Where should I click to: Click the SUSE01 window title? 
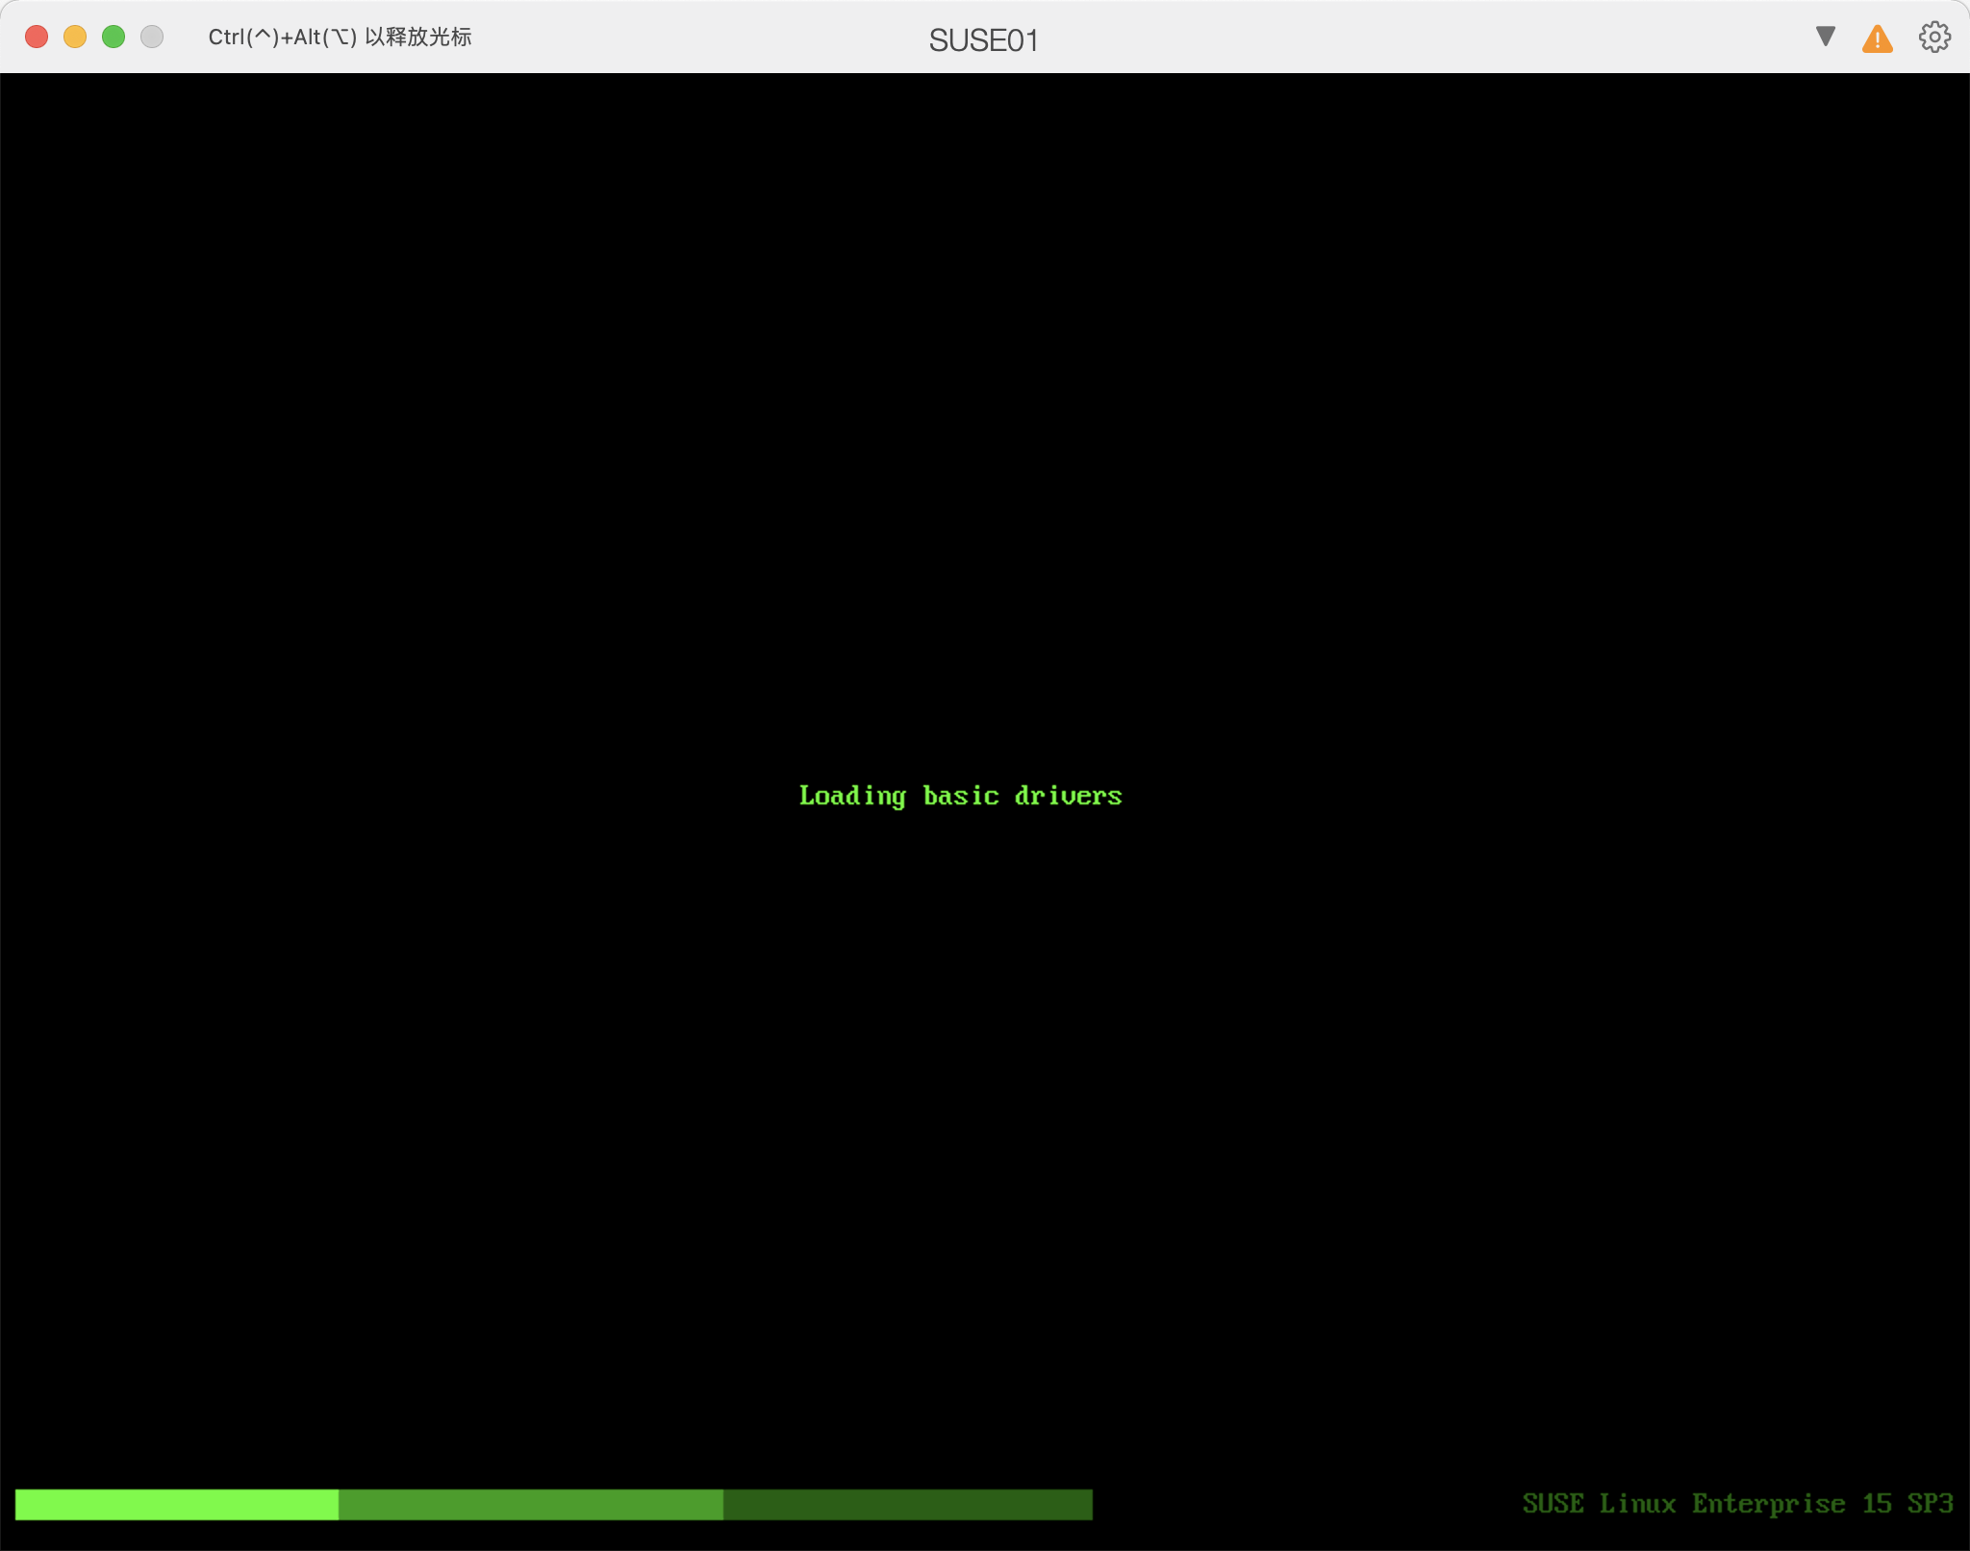[x=983, y=40]
